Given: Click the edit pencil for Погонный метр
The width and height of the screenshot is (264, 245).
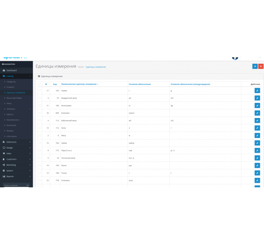Looking at the screenshot, I should [x=257, y=158].
